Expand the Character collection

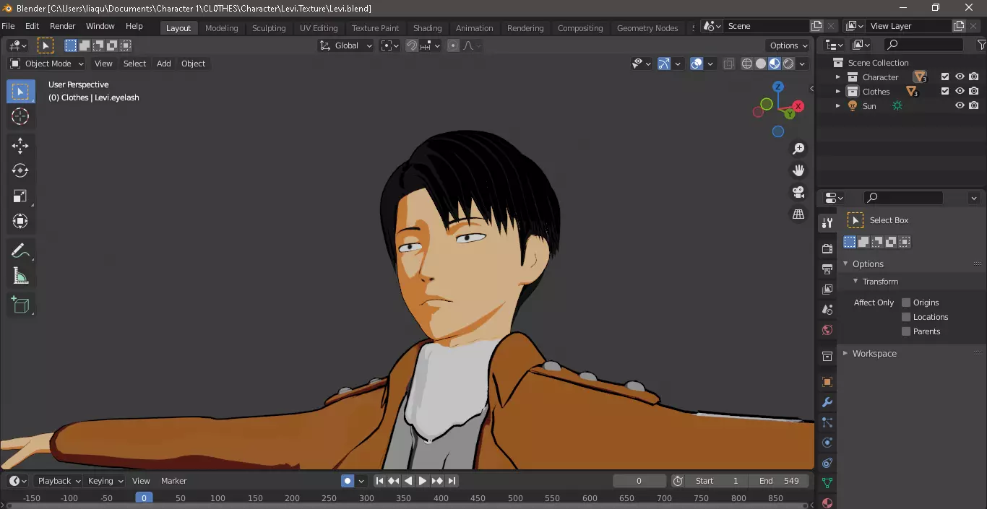[x=838, y=77]
